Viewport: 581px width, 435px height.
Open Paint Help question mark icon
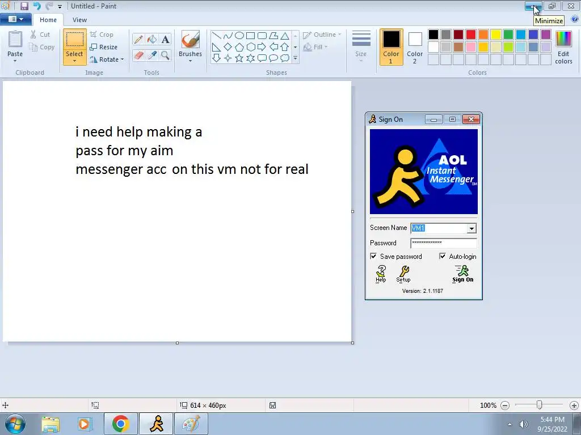[575, 19]
